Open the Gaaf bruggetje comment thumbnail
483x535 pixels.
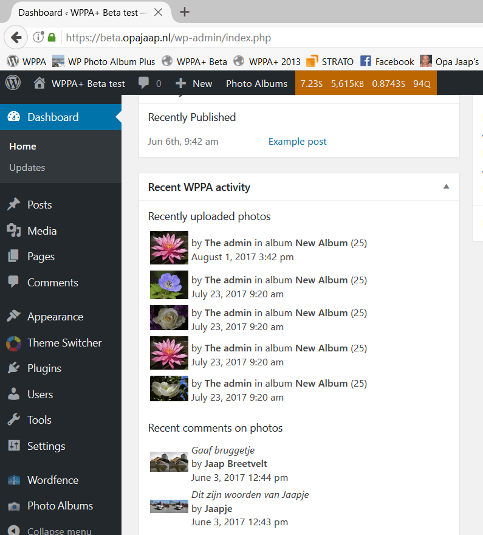click(169, 462)
